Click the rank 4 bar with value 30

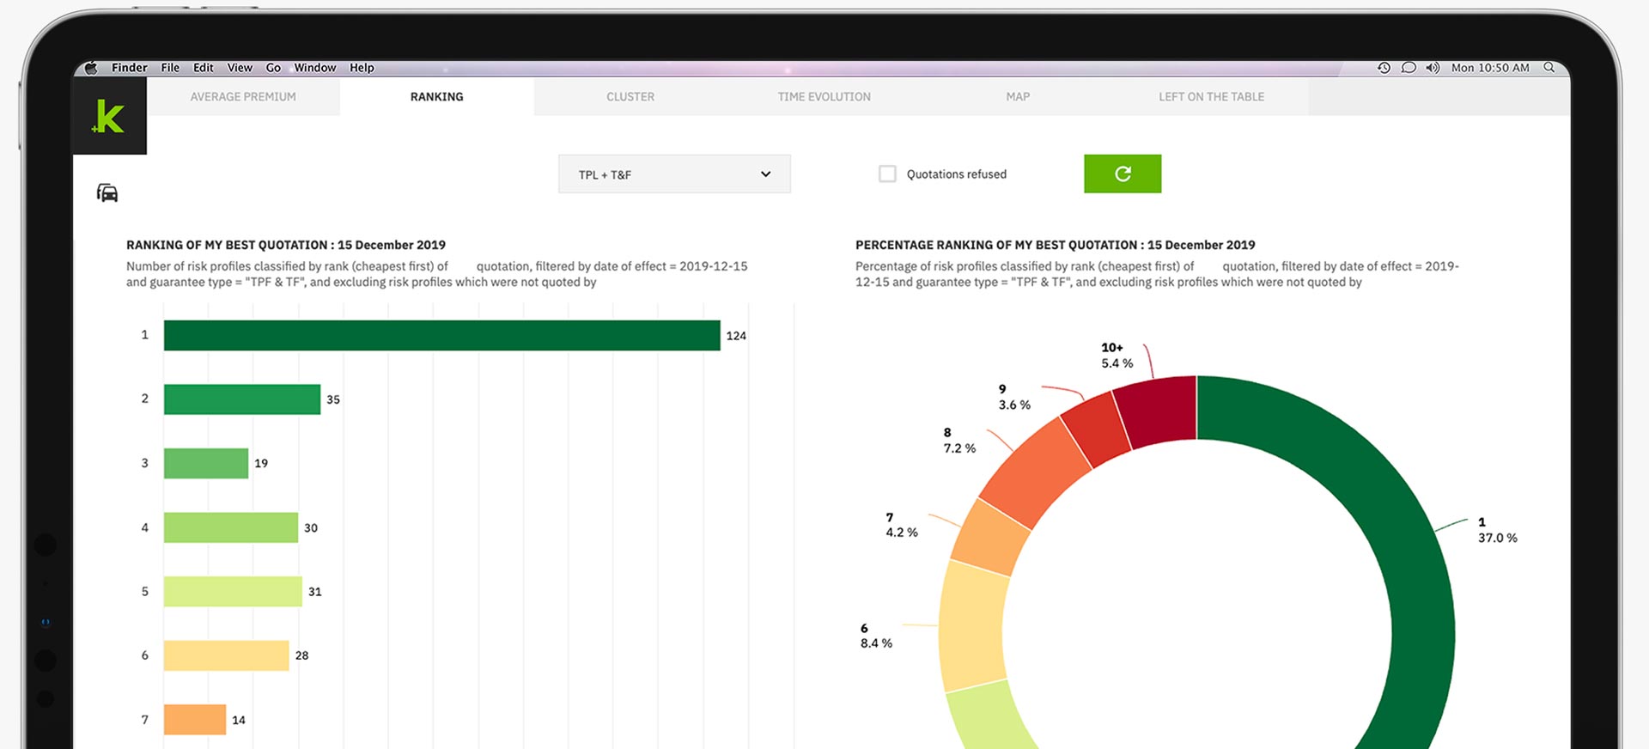tap(231, 527)
